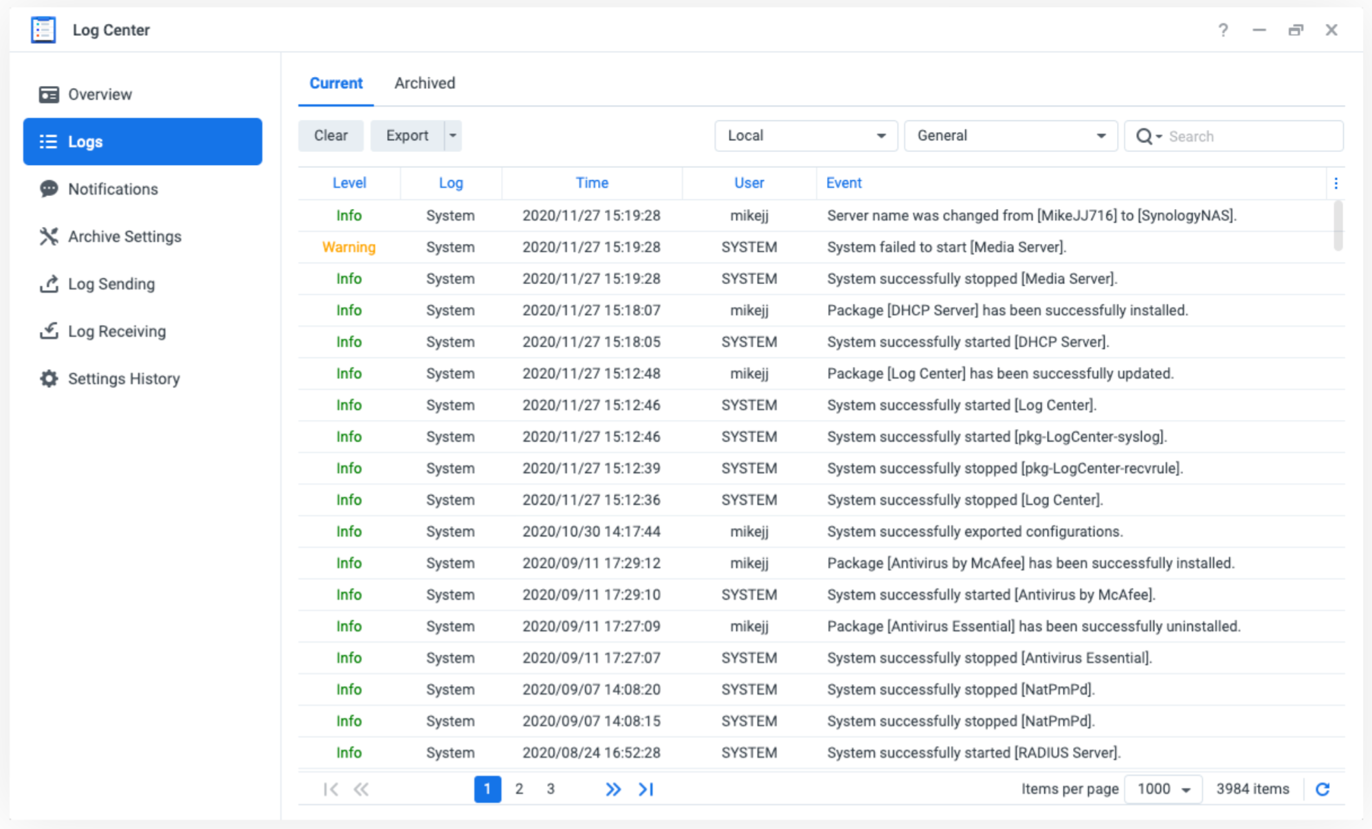This screenshot has width=1372, height=829.
Task: Open Log Receiving in the sidebar
Action: pos(143,331)
